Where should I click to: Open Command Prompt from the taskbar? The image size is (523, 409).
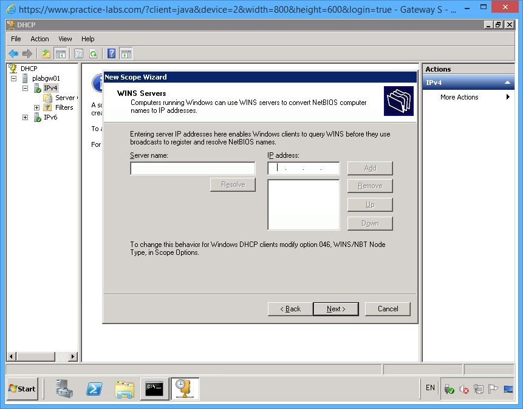(x=154, y=389)
